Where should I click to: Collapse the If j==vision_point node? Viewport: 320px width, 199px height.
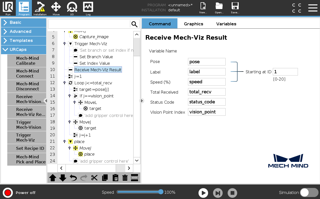click(x=70, y=96)
